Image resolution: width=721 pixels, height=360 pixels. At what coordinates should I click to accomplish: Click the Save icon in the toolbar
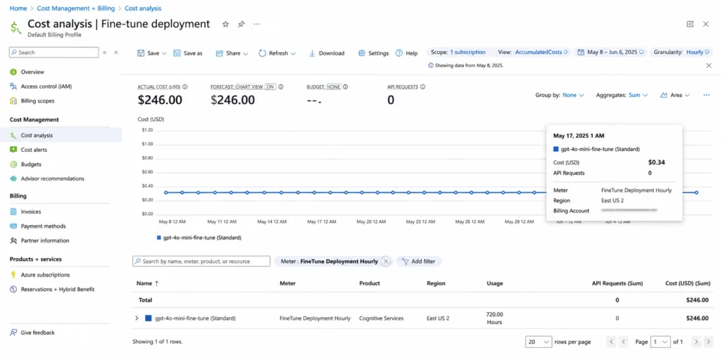(141, 53)
